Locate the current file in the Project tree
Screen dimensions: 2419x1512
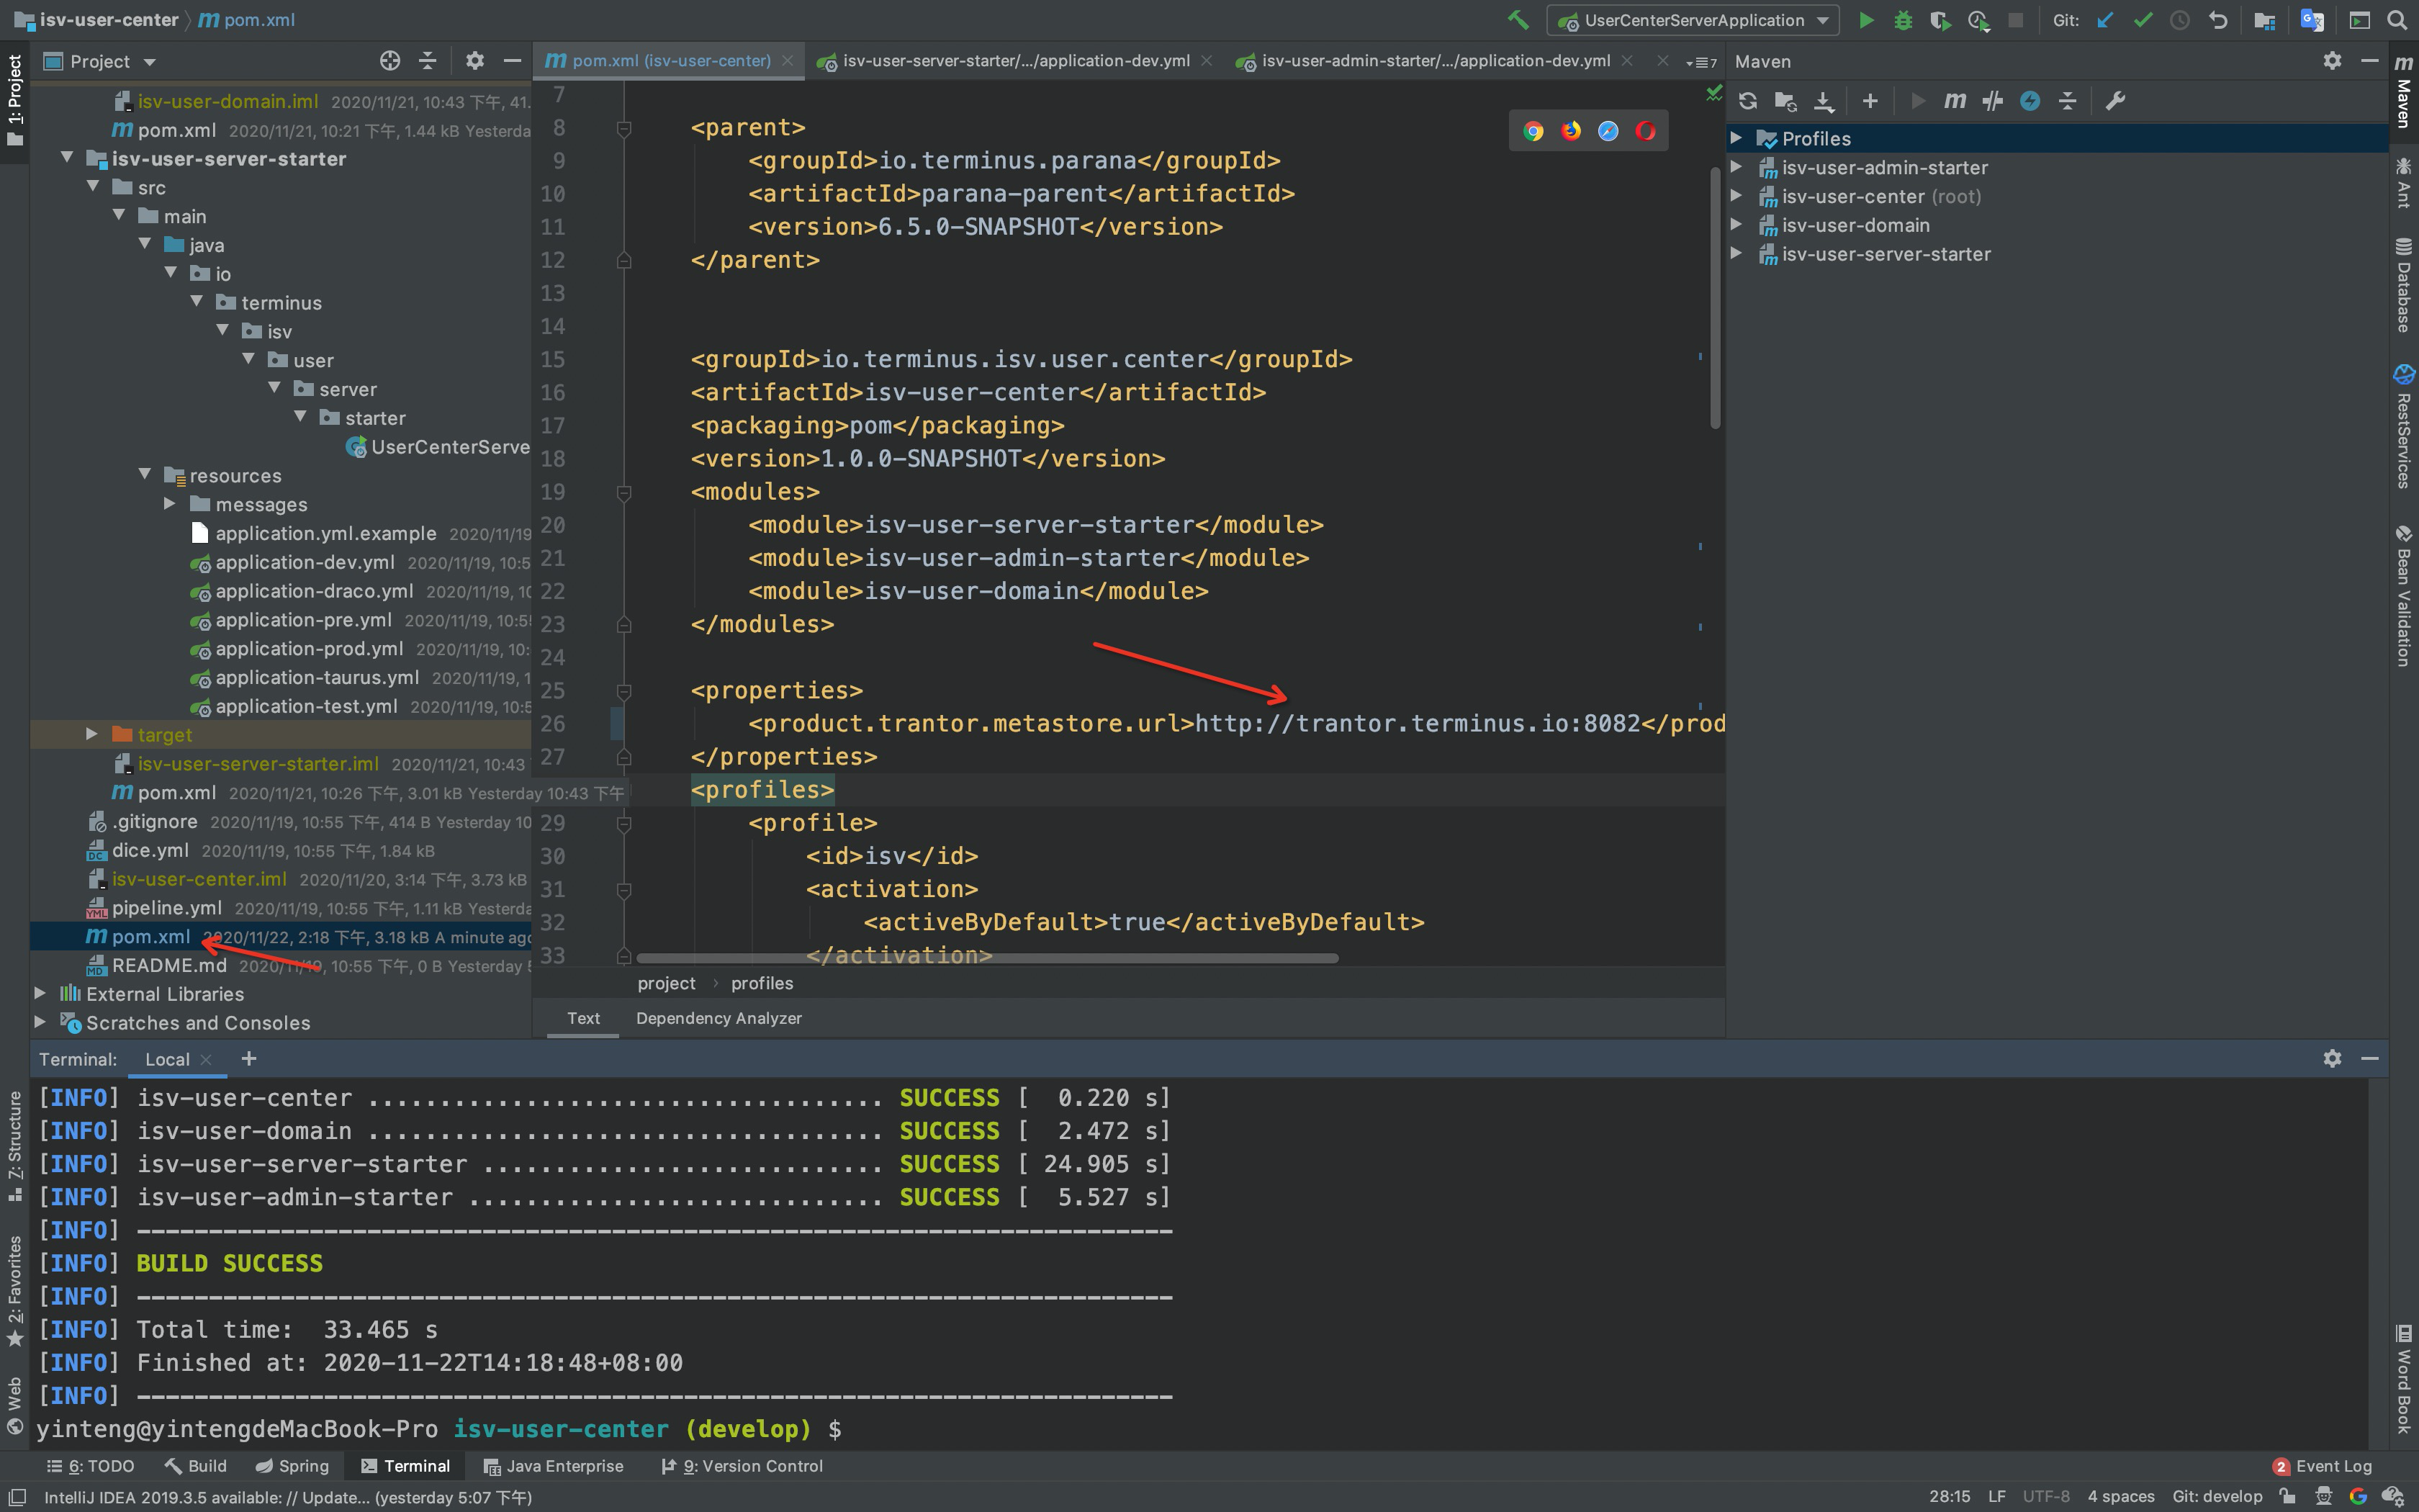click(389, 61)
